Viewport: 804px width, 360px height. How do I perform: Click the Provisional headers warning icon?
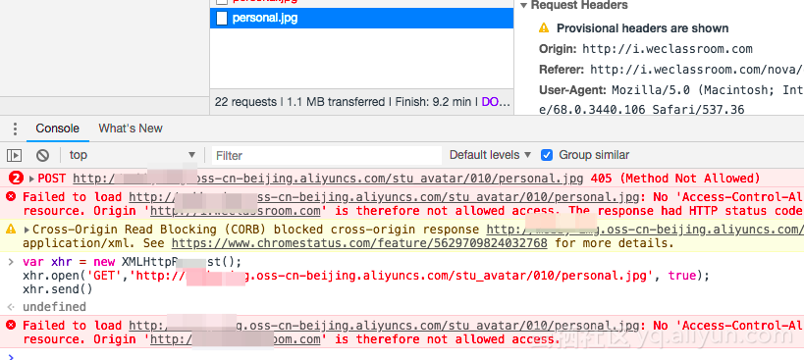click(544, 28)
